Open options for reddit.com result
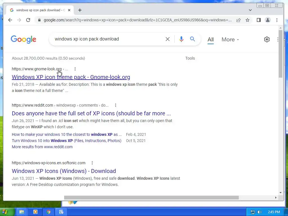Image resolution: width=288 pixels, height=216 pixels. [x=116, y=105]
